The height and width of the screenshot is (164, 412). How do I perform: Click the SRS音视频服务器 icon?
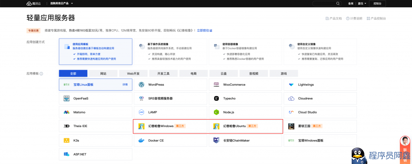[x=141, y=99]
